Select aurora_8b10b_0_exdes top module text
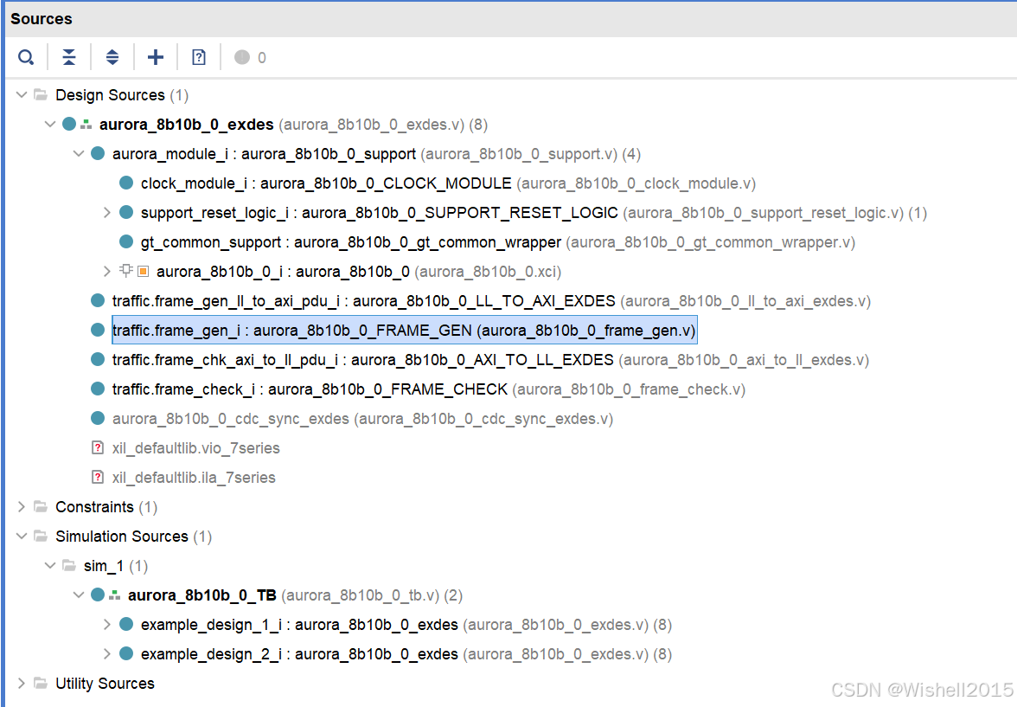 click(187, 124)
